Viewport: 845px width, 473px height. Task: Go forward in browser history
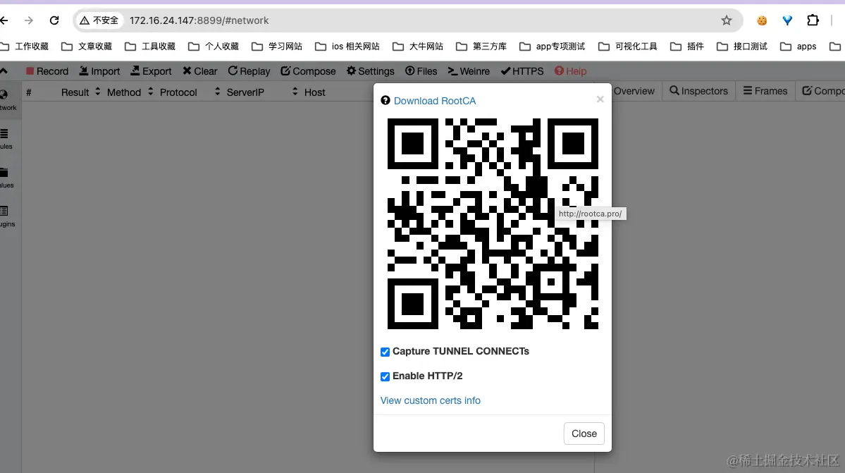click(x=29, y=20)
